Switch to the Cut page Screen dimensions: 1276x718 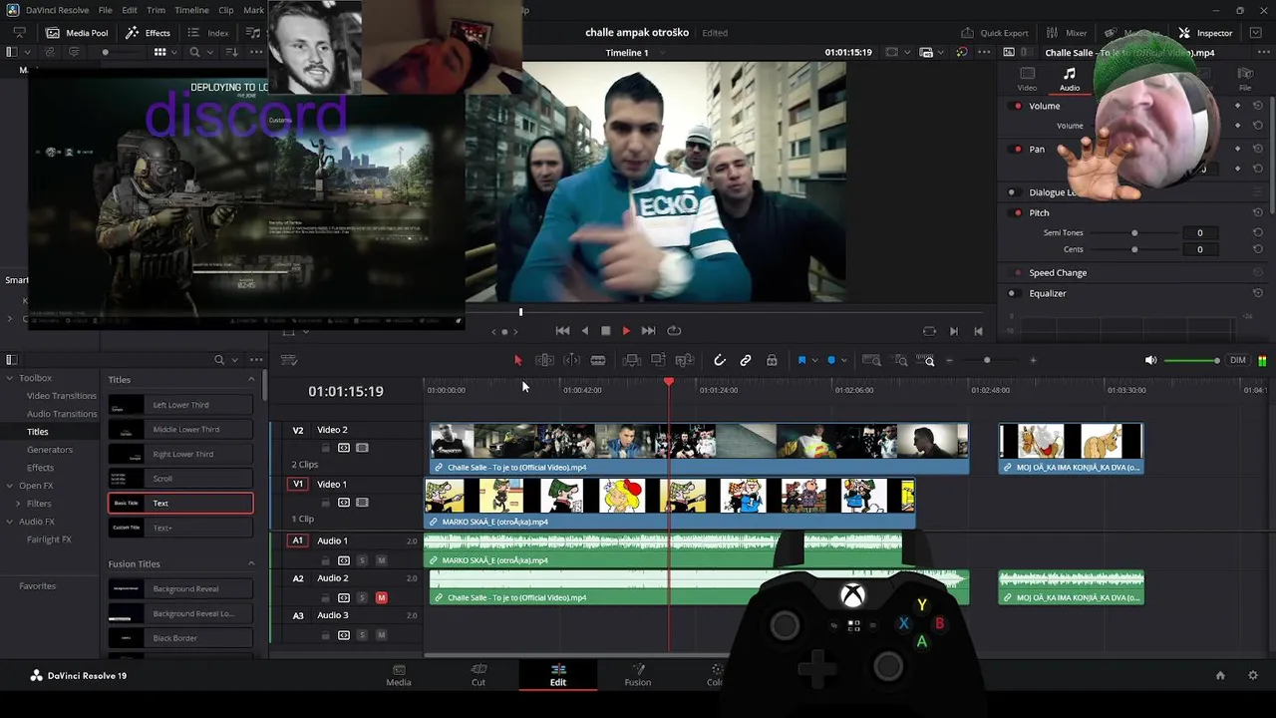pos(478,675)
